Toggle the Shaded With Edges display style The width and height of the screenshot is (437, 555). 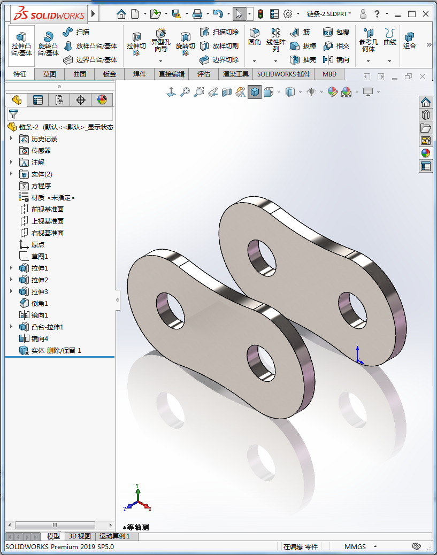(x=254, y=92)
